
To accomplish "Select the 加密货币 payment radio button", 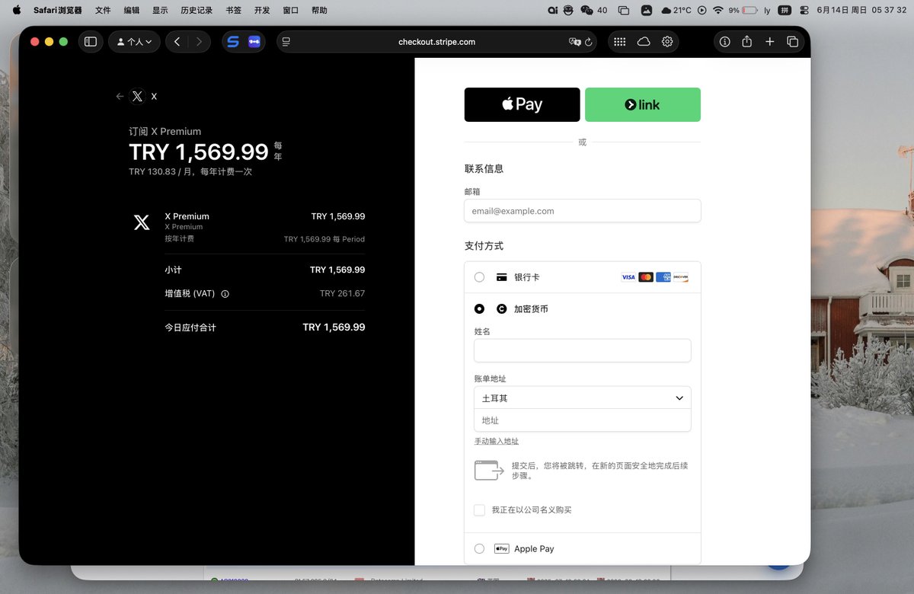I will point(479,309).
